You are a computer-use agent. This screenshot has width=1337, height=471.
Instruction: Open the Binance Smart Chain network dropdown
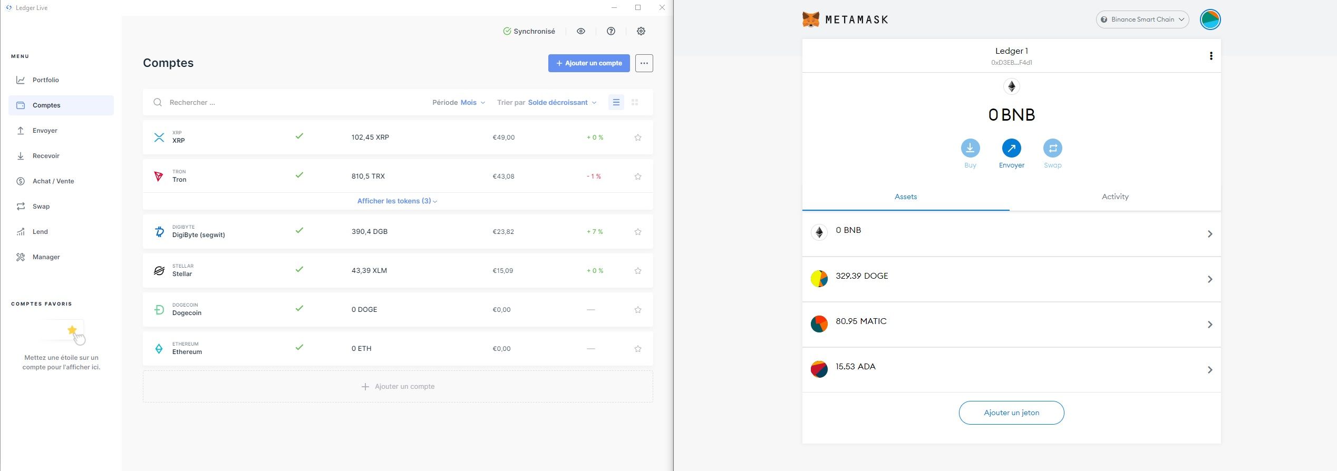[1142, 19]
